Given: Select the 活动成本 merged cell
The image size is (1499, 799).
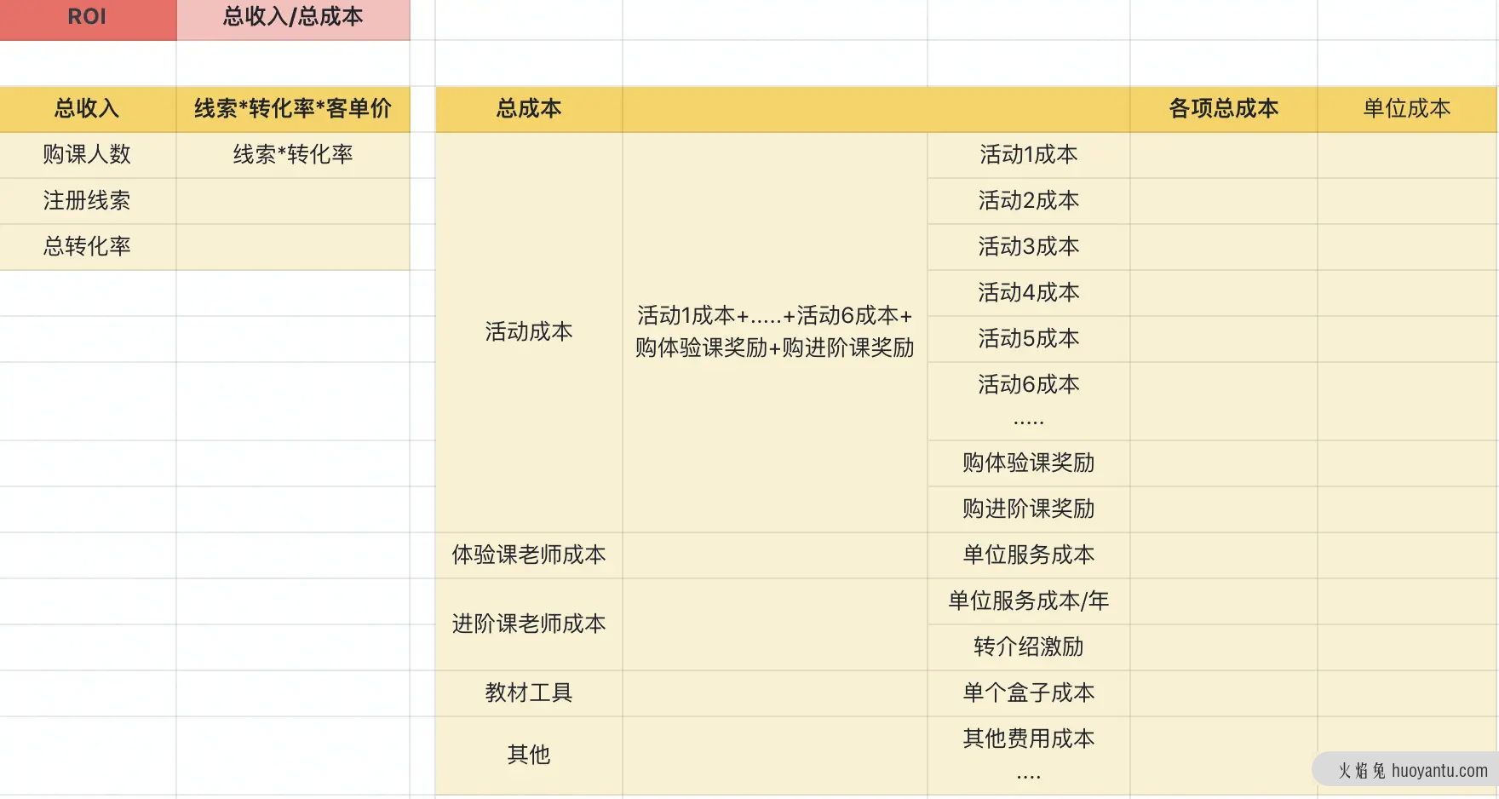Looking at the screenshot, I should coord(529,332).
